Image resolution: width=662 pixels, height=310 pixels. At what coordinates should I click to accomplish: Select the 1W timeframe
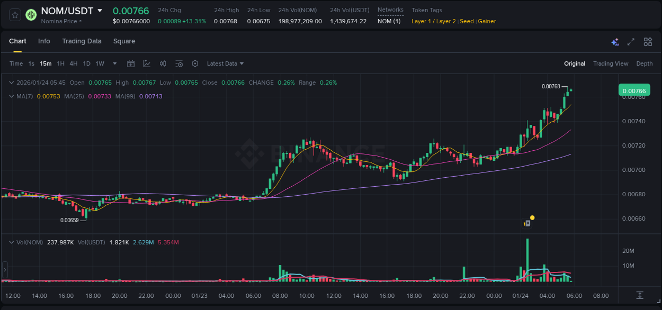[x=100, y=63]
